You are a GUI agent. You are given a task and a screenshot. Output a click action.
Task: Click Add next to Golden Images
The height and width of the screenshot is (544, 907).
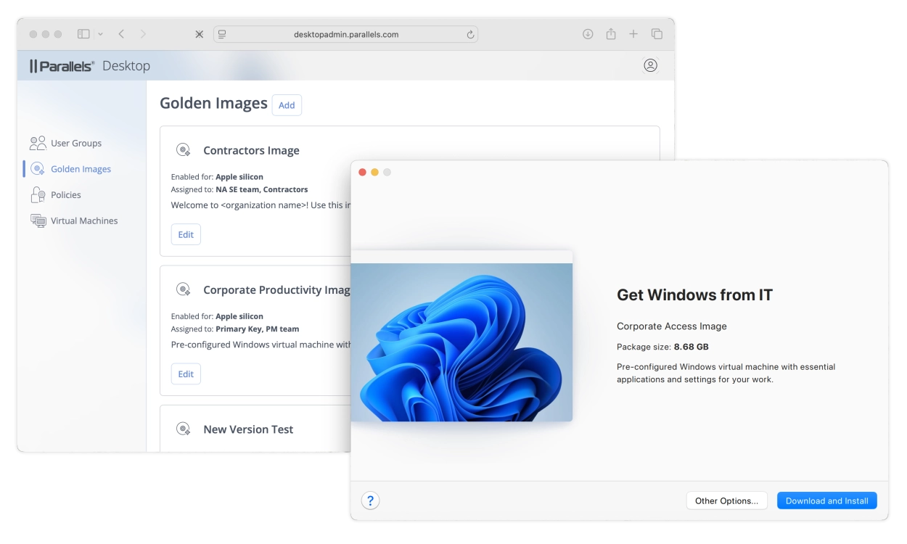point(287,105)
